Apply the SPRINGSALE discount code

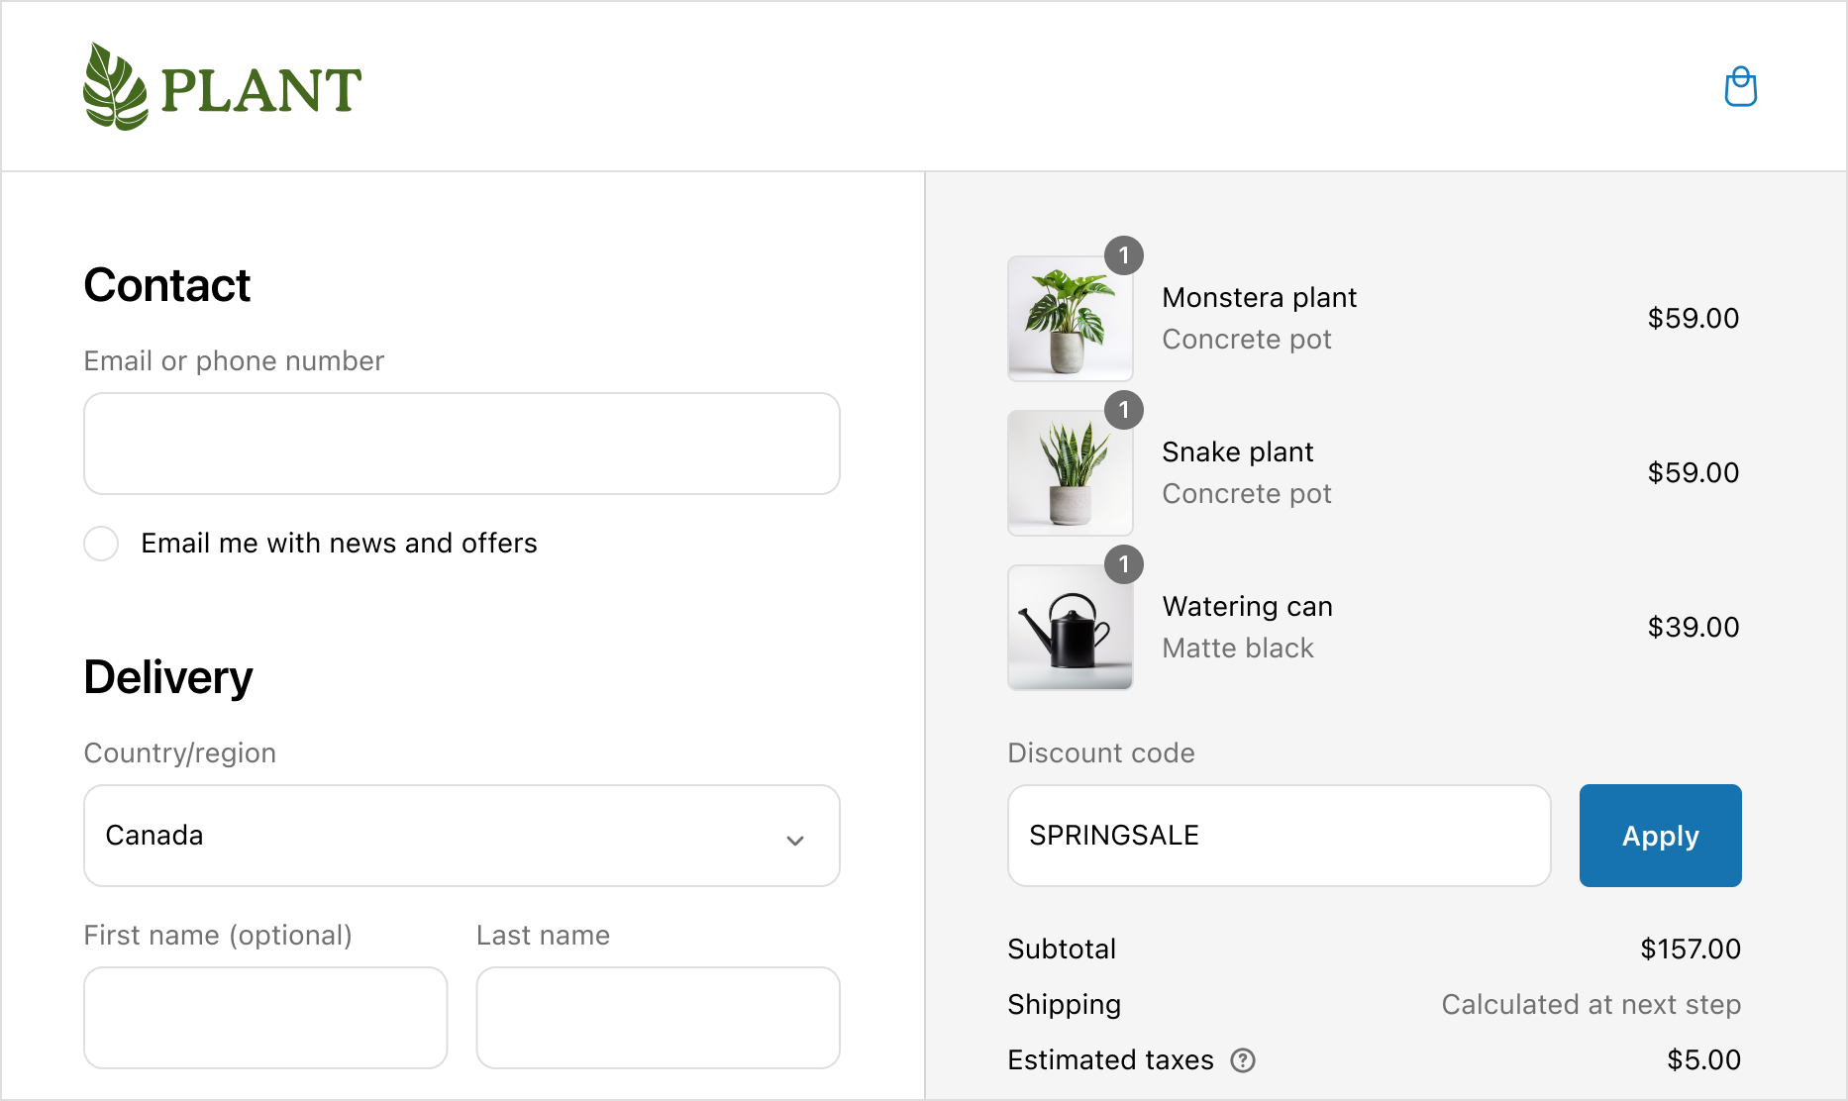[1660, 836]
